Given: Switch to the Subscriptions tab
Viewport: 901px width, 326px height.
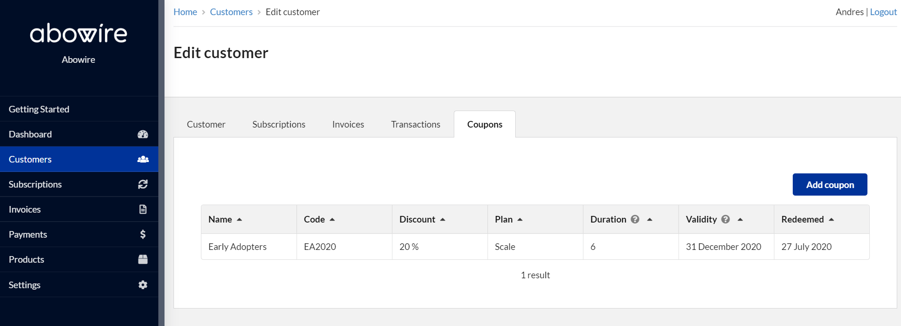Looking at the screenshot, I should pos(279,124).
